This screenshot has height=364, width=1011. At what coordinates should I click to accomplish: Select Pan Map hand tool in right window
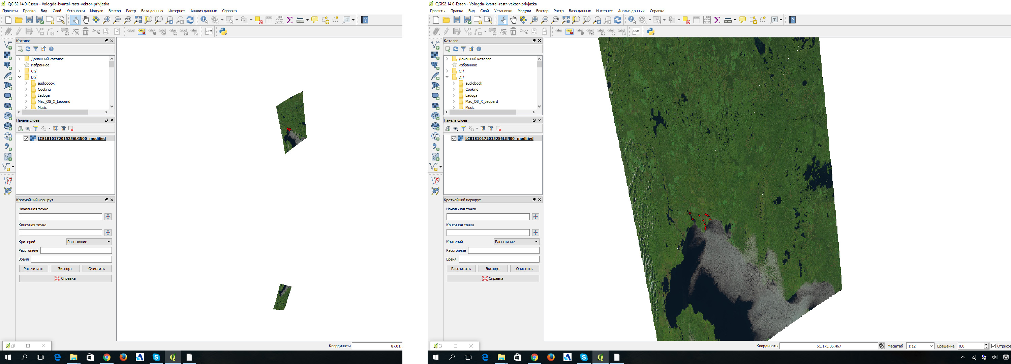point(513,20)
